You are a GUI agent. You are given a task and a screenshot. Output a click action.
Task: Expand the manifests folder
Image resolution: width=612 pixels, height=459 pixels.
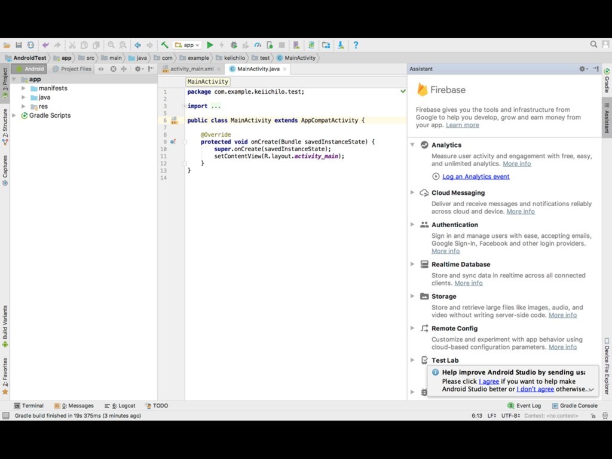[23, 88]
